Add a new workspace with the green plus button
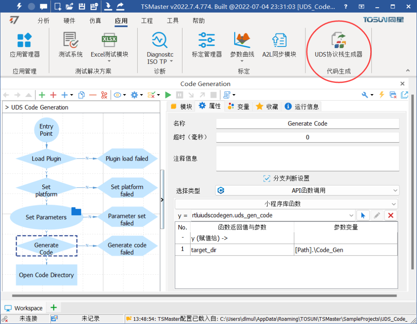 tap(53, 307)
